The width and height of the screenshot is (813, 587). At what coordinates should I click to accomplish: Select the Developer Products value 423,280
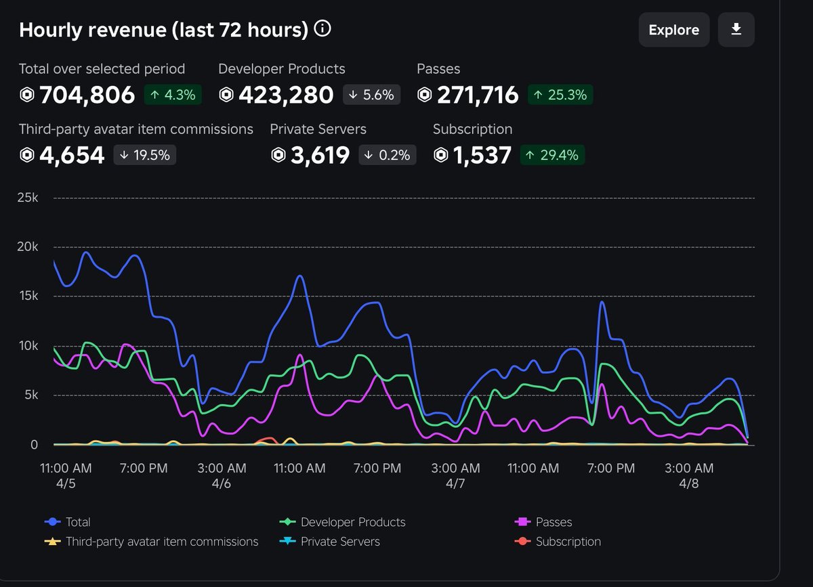pos(286,95)
